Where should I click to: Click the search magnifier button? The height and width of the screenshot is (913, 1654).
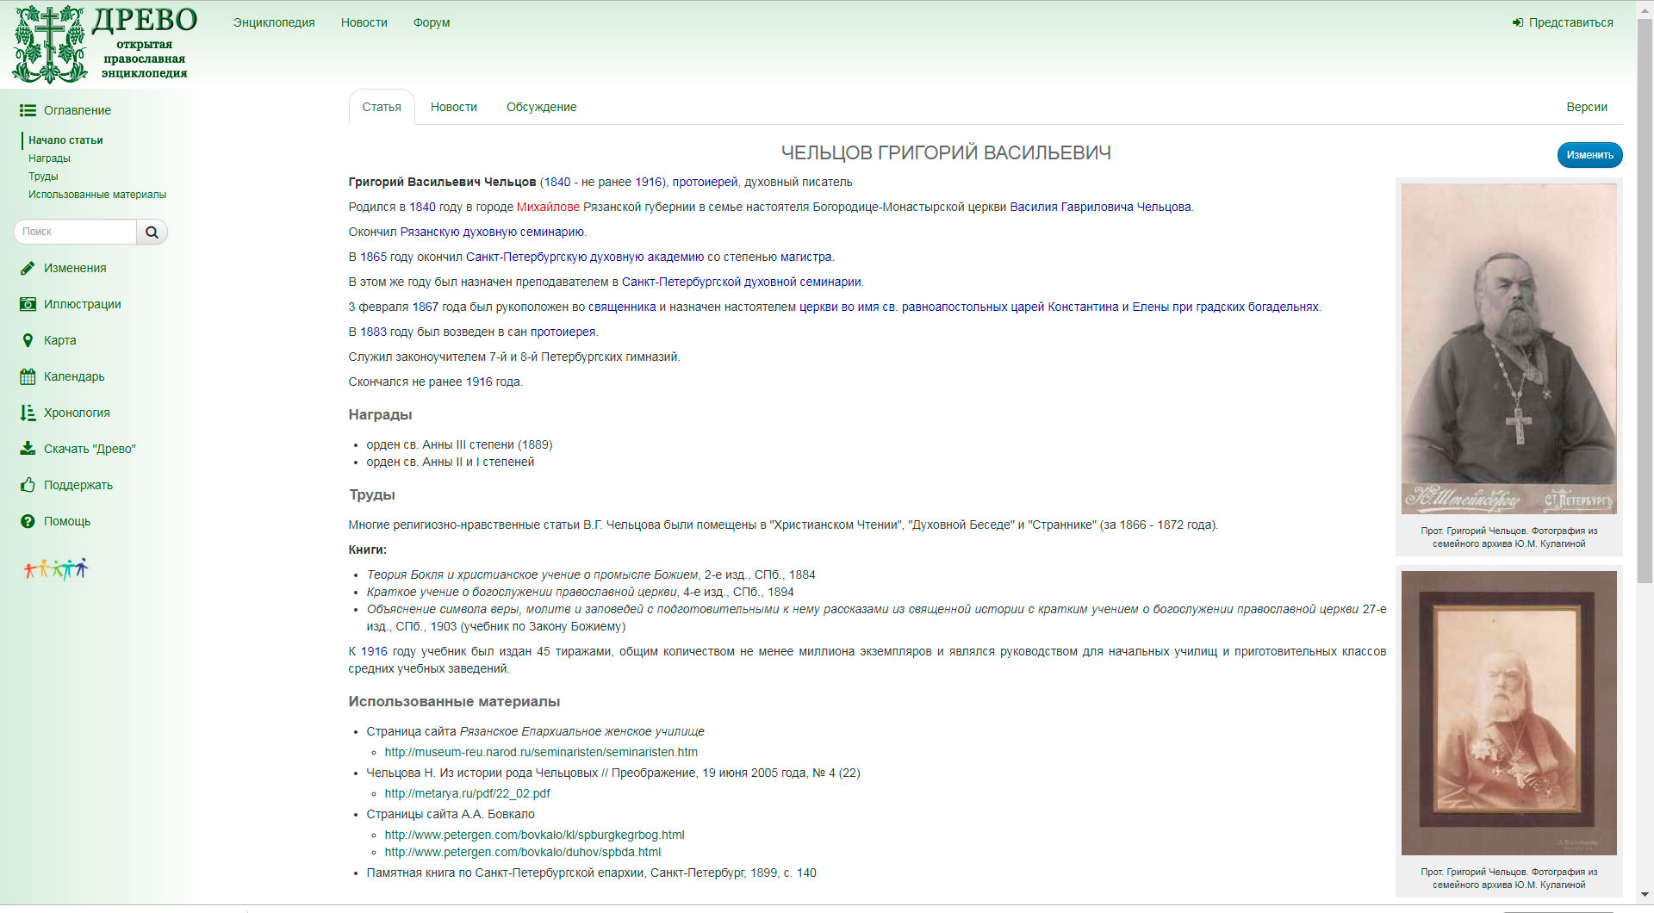[152, 232]
